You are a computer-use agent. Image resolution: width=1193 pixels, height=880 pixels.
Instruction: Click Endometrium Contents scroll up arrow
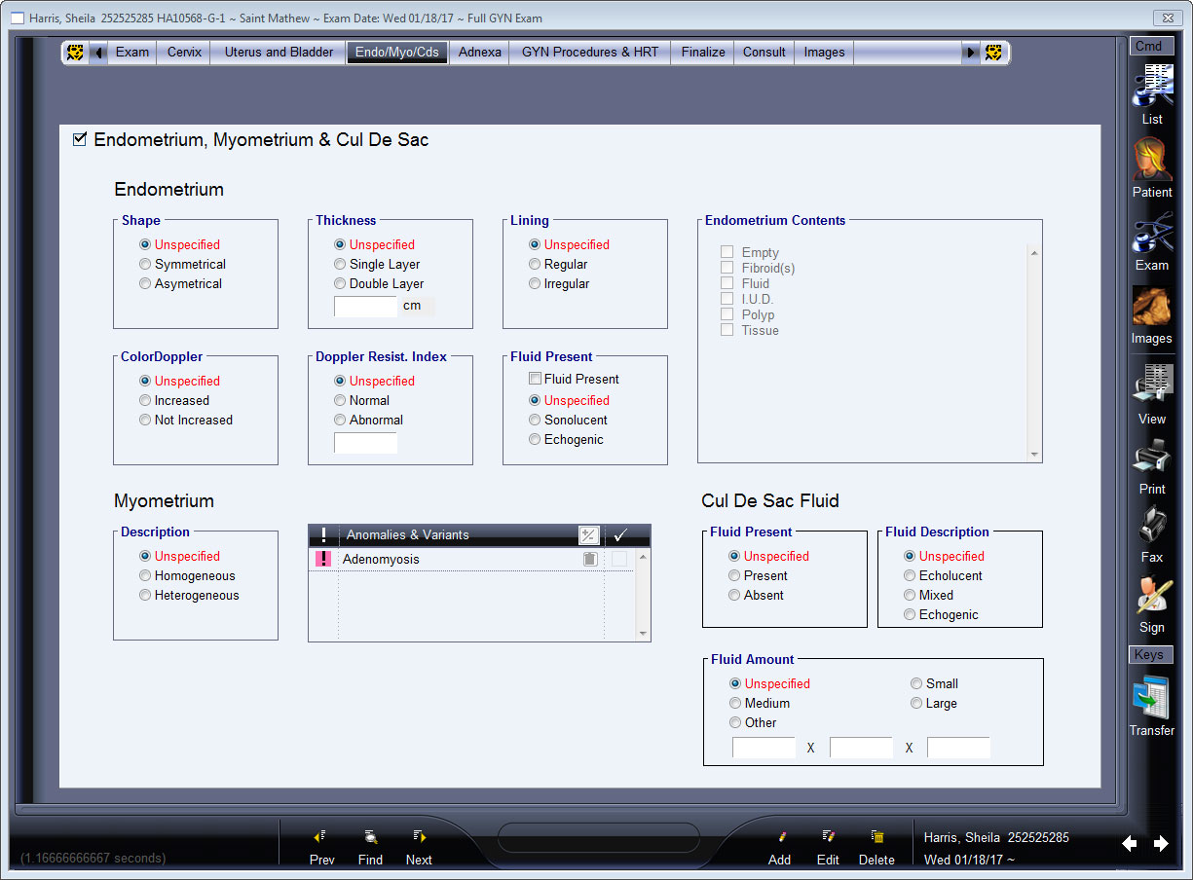[x=1034, y=251]
